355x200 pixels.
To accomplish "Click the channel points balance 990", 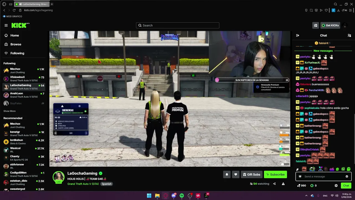I will [301, 186].
